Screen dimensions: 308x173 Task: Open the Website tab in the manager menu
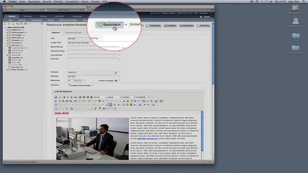tap(12, 16)
